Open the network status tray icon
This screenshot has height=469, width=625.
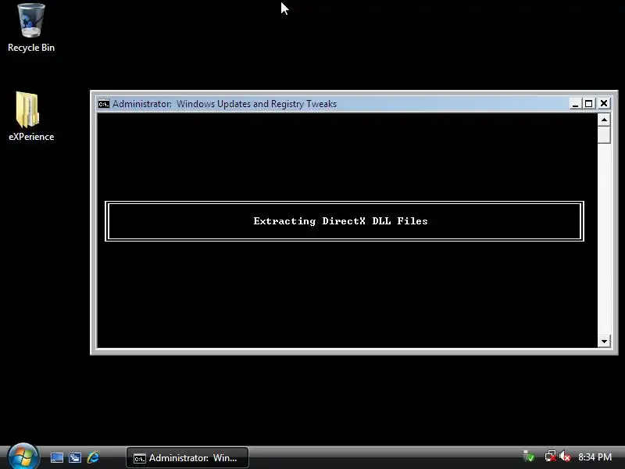[x=551, y=456]
